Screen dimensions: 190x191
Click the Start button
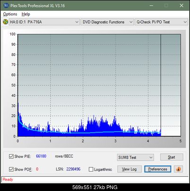point(172,157)
